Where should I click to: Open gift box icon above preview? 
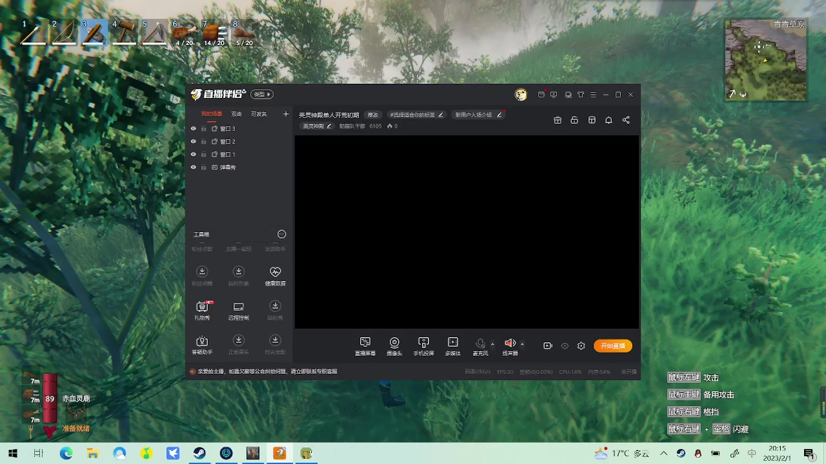click(558, 120)
